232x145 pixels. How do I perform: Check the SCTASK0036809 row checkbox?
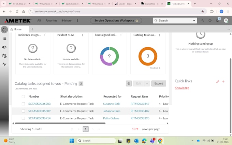pyautogui.click(x=23, y=111)
